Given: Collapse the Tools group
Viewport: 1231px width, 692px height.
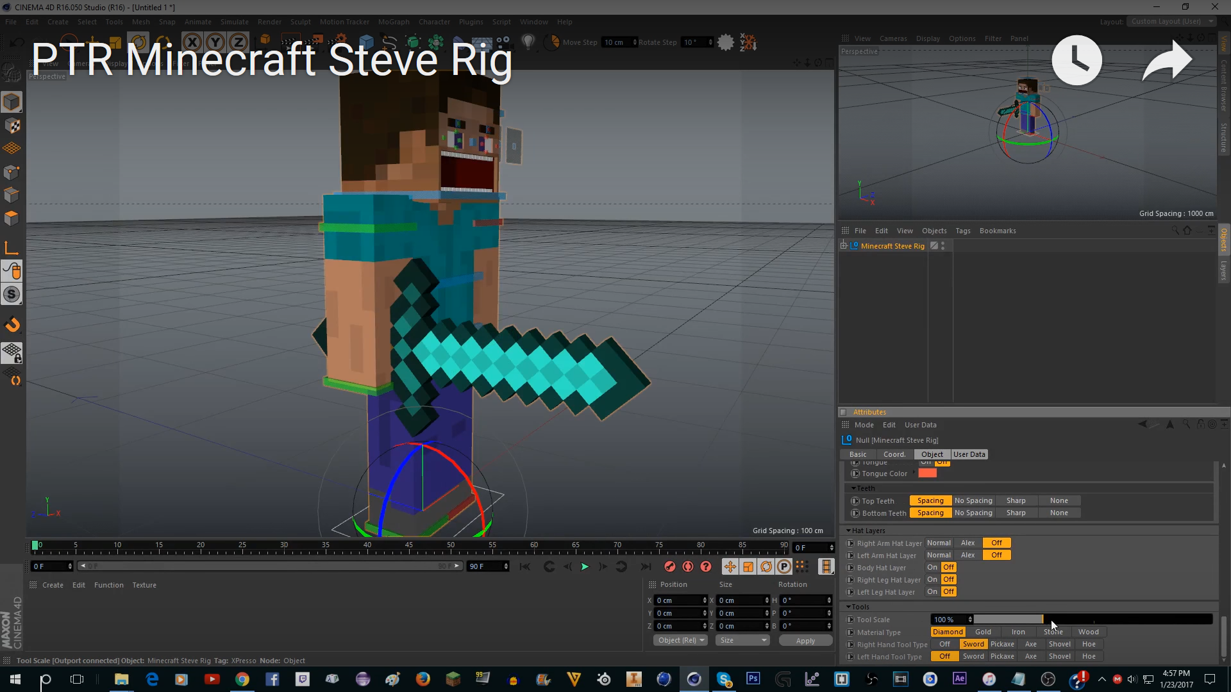Looking at the screenshot, I should coord(848,607).
